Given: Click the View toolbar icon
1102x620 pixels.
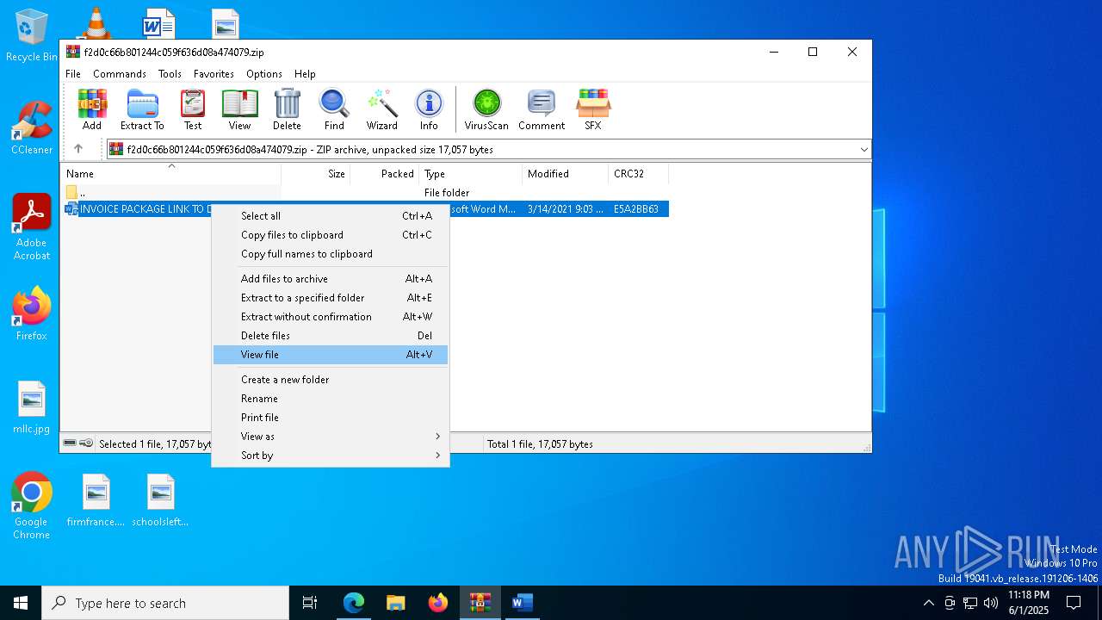Looking at the screenshot, I should coord(239,109).
